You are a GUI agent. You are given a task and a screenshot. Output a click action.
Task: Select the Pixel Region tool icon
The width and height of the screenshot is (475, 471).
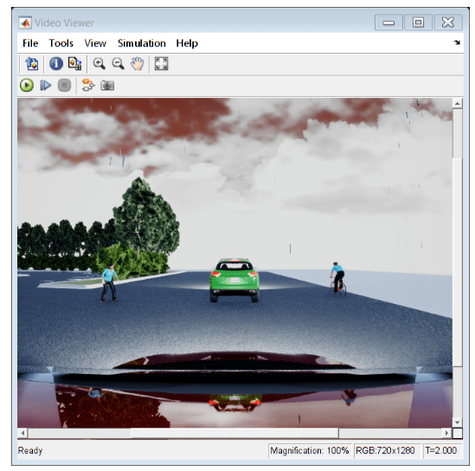(x=74, y=64)
